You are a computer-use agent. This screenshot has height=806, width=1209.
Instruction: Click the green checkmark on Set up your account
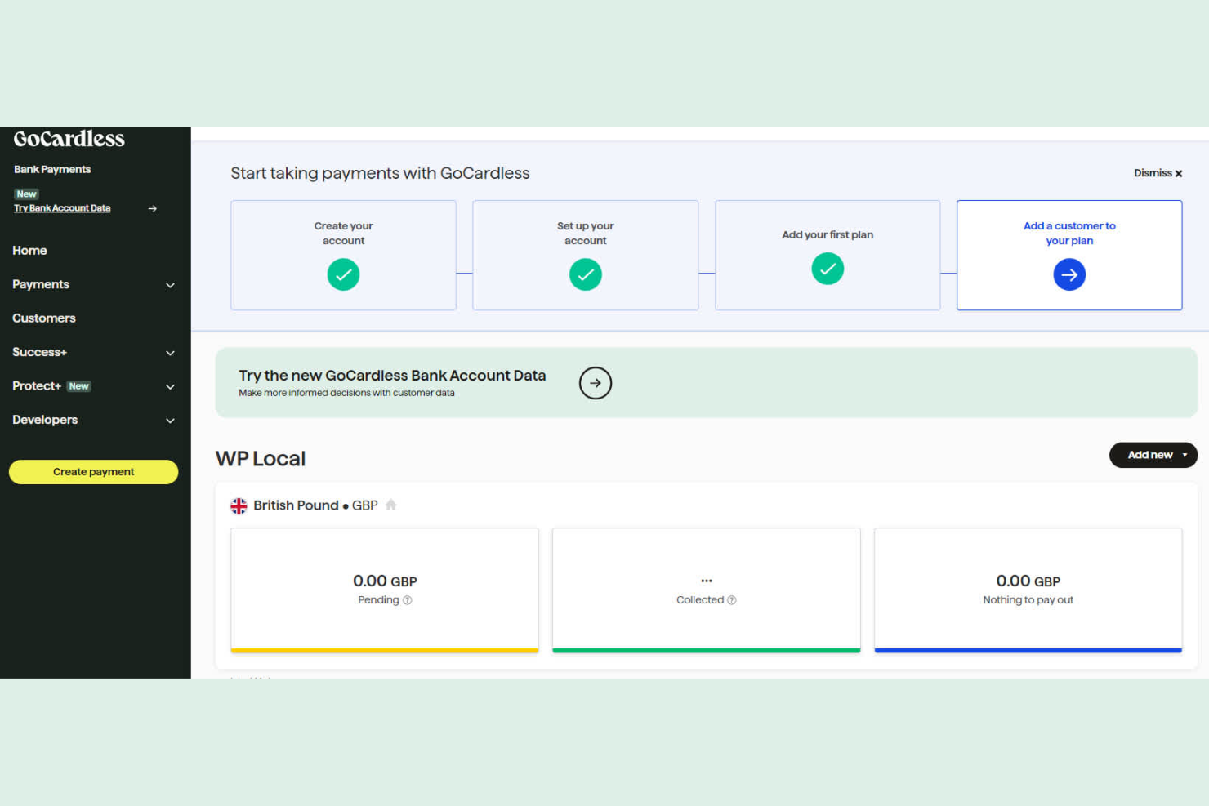pos(585,274)
